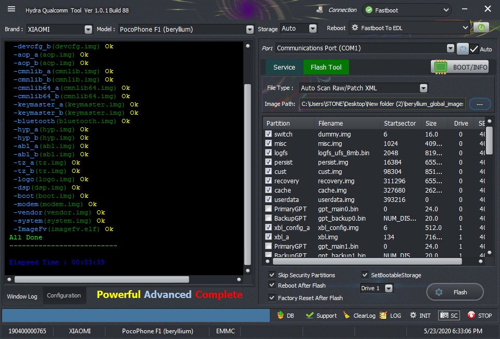Open the LOG file button

click(x=390, y=316)
